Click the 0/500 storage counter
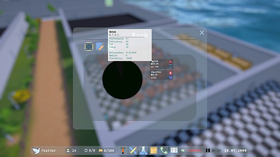This screenshot has width=280, height=157. [107, 151]
